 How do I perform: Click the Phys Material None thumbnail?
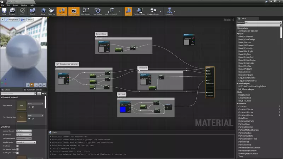click(22, 105)
